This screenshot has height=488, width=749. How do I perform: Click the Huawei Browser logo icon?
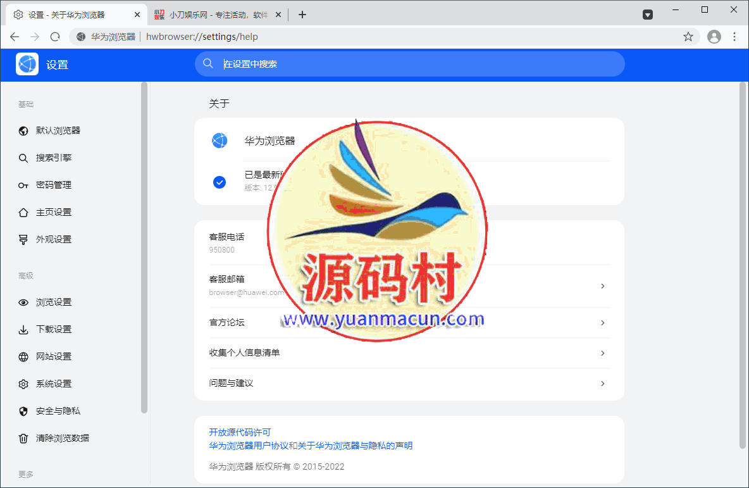point(220,141)
